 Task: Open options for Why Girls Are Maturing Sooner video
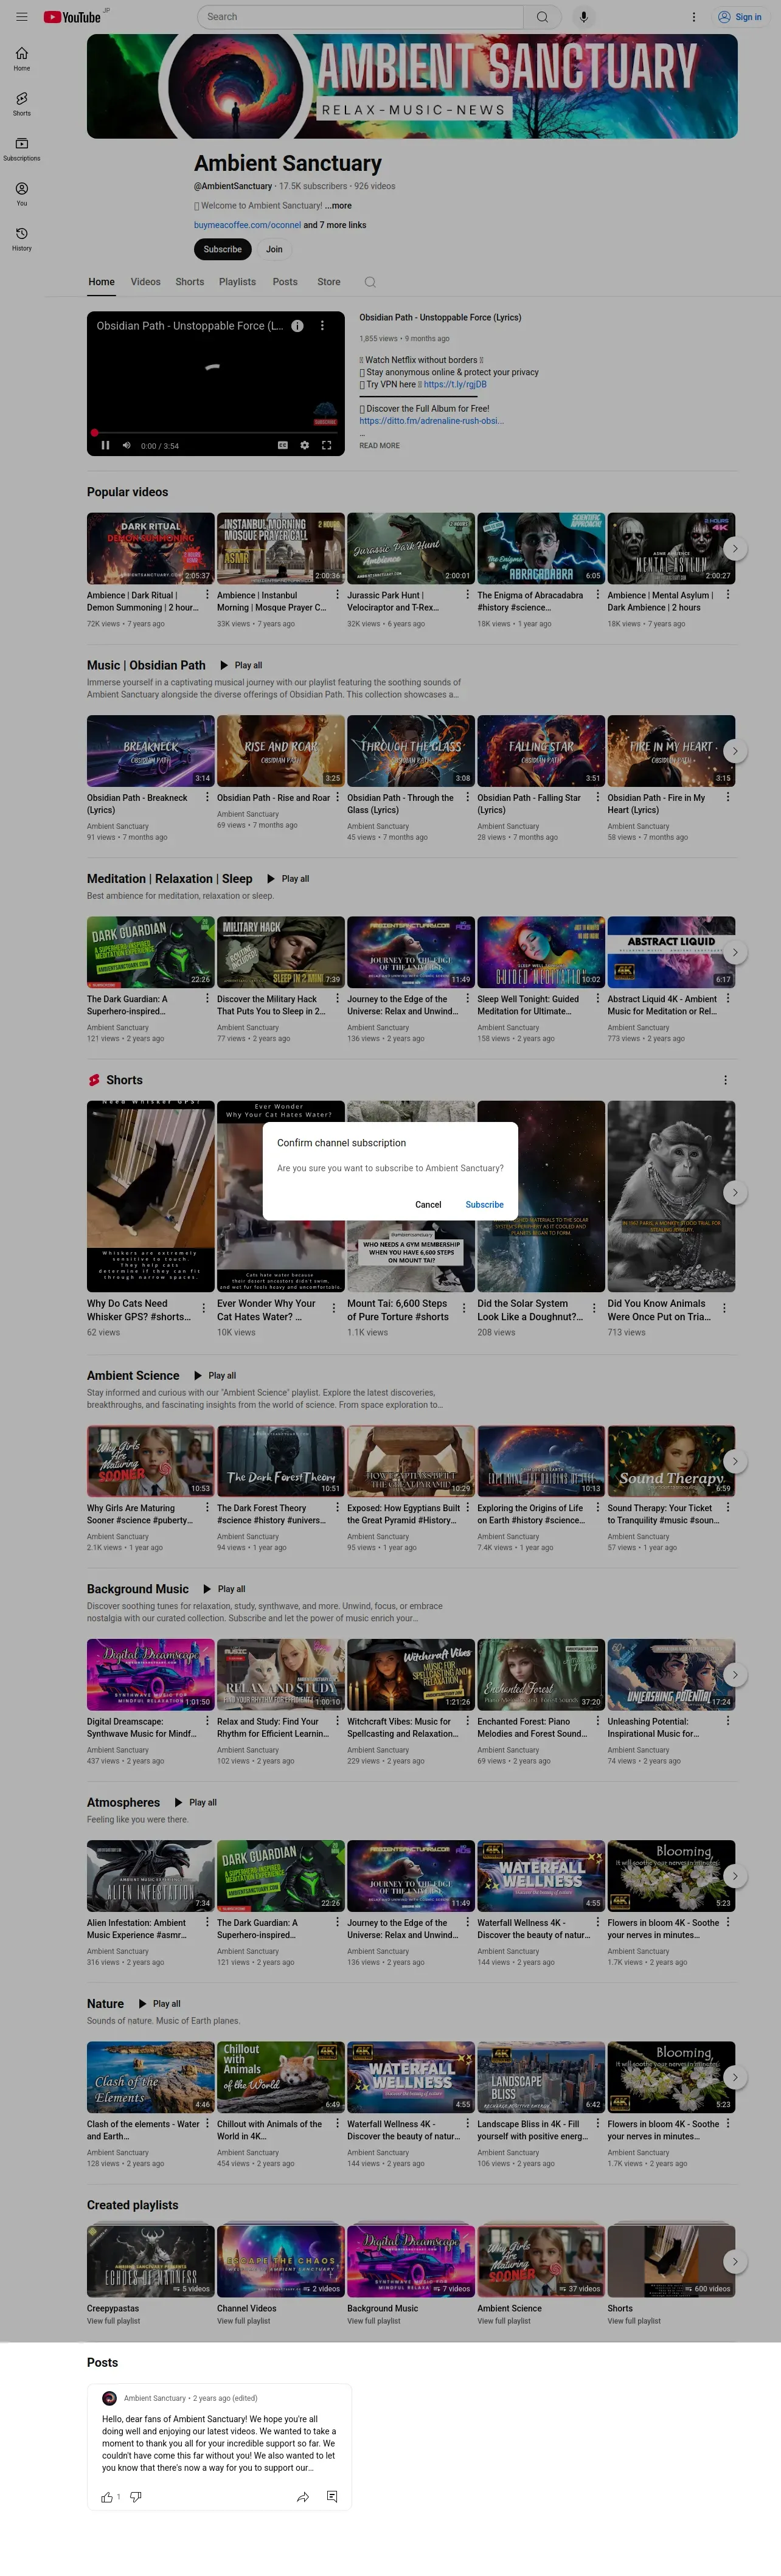(207, 1507)
